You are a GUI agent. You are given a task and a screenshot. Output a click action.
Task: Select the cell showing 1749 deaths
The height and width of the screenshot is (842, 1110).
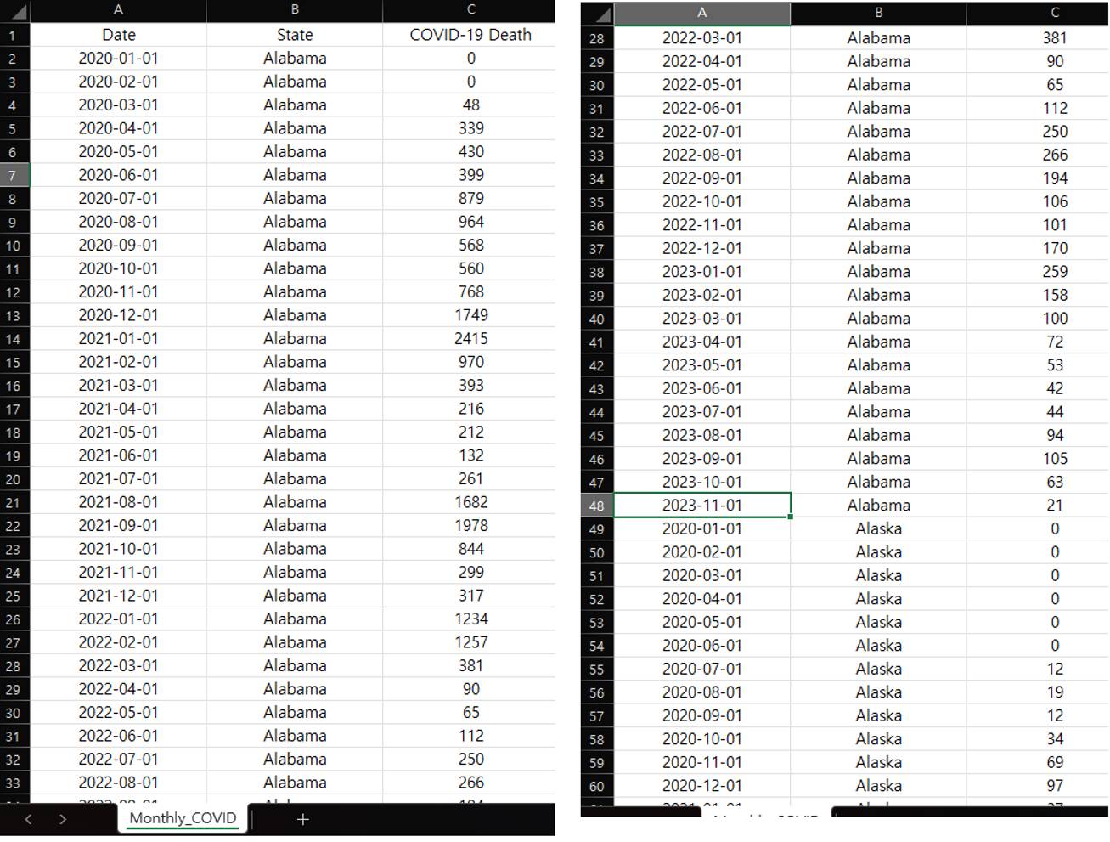pos(470,314)
